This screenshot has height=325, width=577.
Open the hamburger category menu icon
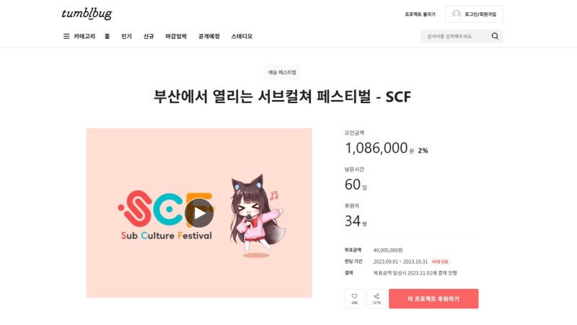66,36
